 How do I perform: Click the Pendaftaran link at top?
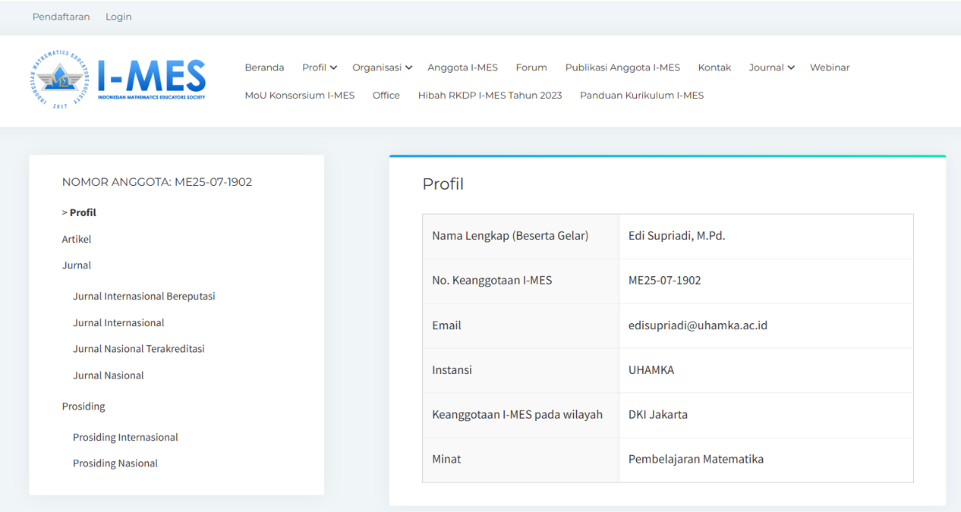[61, 17]
